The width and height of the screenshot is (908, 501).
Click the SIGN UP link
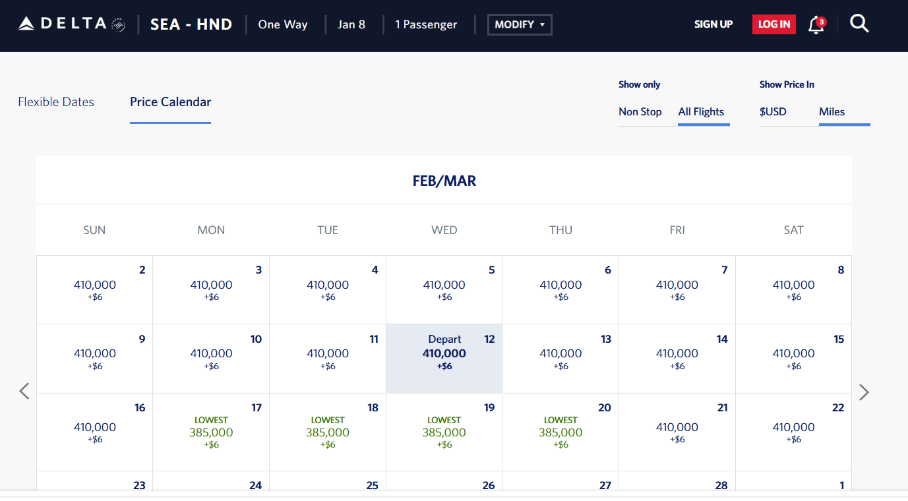(x=713, y=24)
